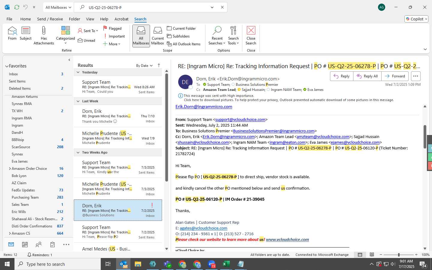Collapse the Last Week results group
This screenshot has height=270, width=432.
pos(78,101)
